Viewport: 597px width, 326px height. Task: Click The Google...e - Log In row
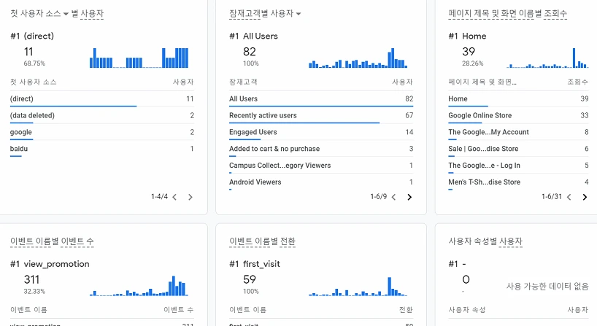pyautogui.click(x=519, y=166)
